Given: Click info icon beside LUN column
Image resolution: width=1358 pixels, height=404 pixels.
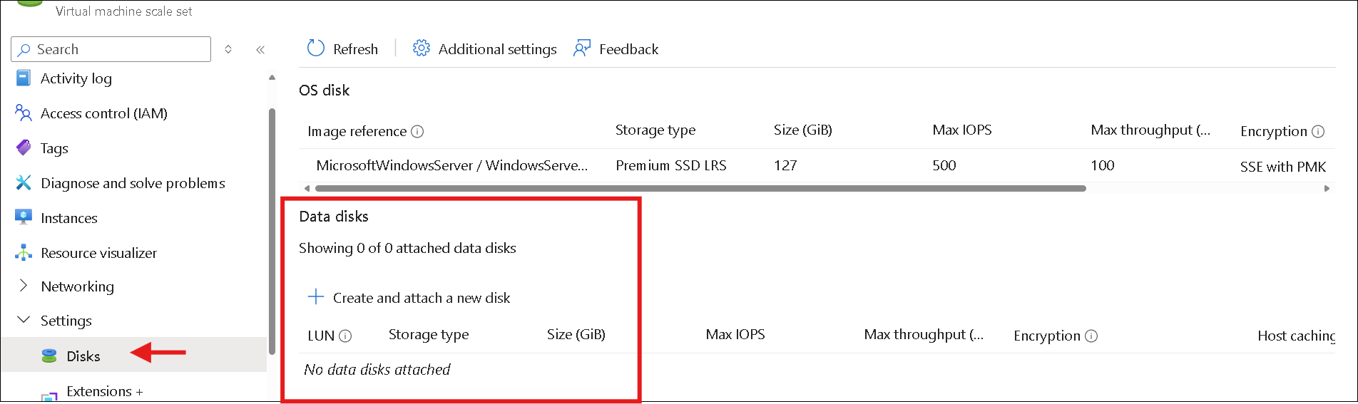Looking at the screenshot, I should 345,336.
